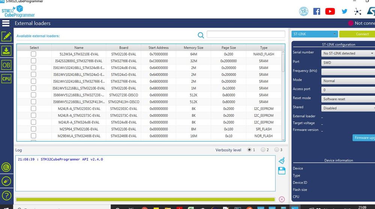Set verbosity level to 3
Viewport: 375px width, 209px height.
click(x=277, y=150)
